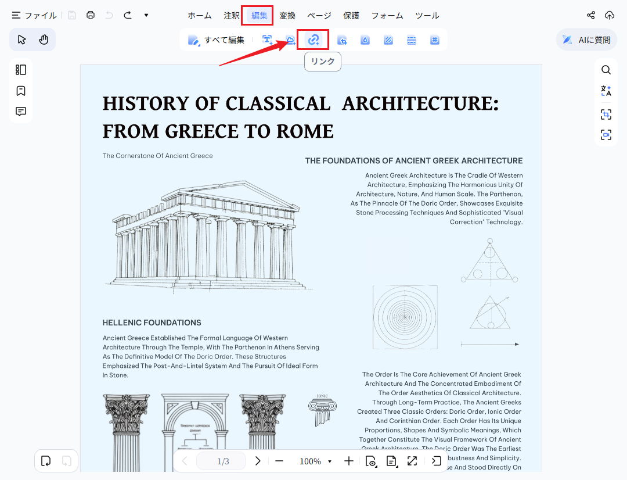Image resolution: width=627 pixels, height=480 pixels.
Task: Click the screen recording icon in right sidebar
Action: pos(606,134)
